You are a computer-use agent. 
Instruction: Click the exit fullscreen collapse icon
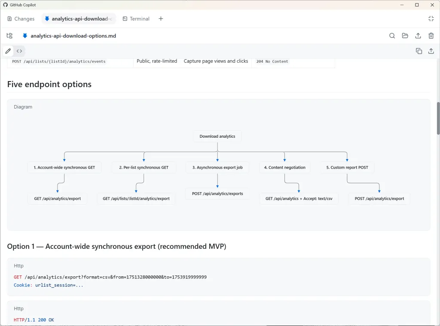click(431, 19)
